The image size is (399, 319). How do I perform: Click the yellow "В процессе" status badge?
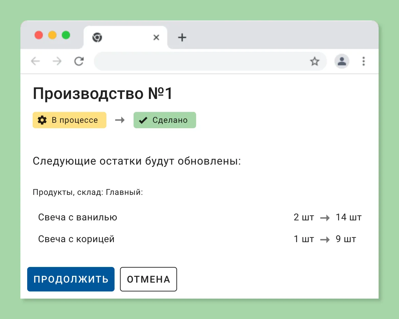point(69,120)
